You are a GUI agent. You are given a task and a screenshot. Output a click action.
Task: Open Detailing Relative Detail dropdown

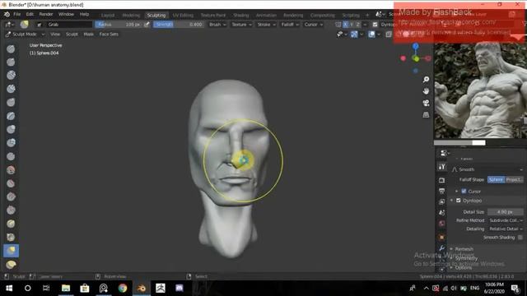[506, 229]
